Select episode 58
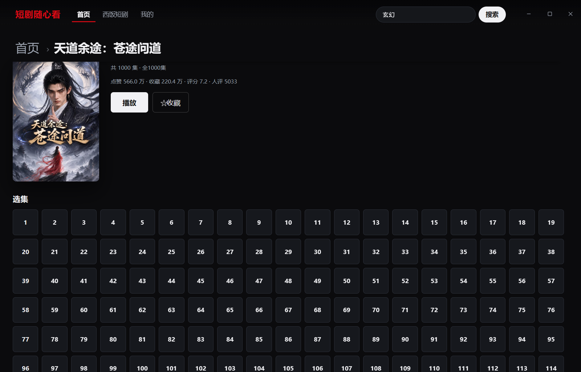The height and width of the screenshot is (372, 581). tap(25, 310)
